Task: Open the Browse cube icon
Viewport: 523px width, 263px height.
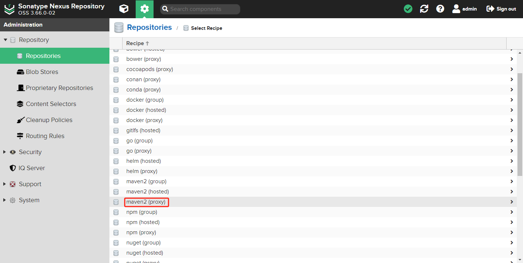Action: click(x=124, y=9)
